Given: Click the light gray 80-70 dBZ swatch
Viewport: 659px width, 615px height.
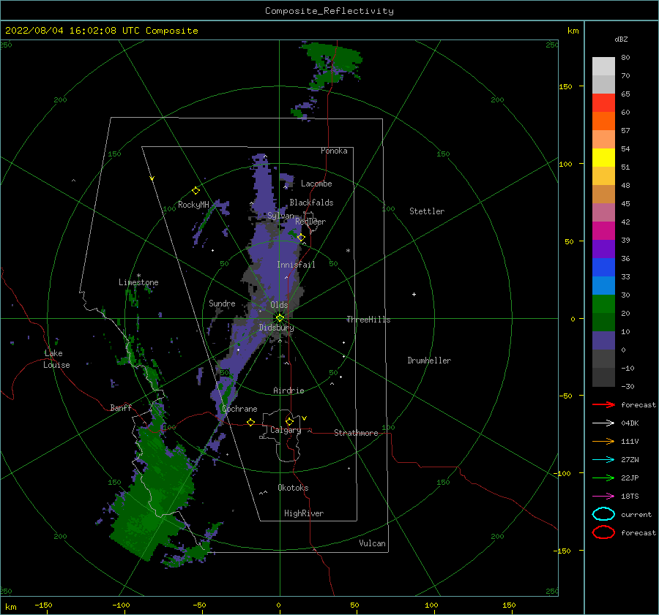Looking at the screenshot, I should point(603,67).
